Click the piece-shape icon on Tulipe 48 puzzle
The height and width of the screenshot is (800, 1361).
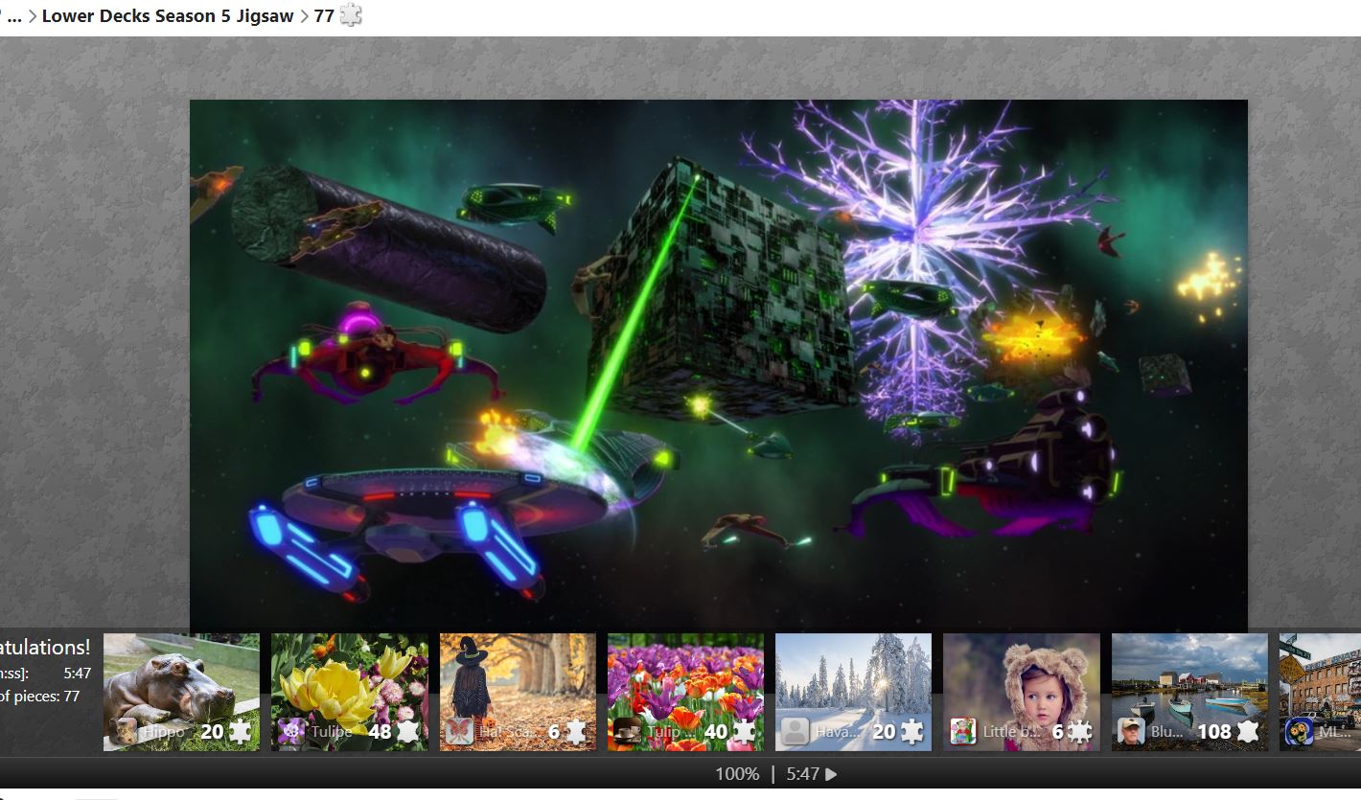click(408, 732)
